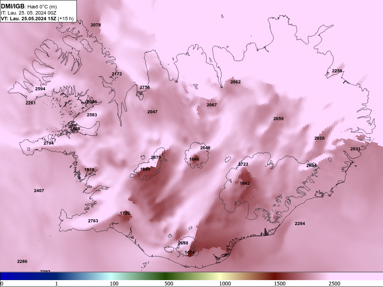Select the 1726 height label
Image resolution: width=383 pixels, height=287 pixels.
pos(125,213)
